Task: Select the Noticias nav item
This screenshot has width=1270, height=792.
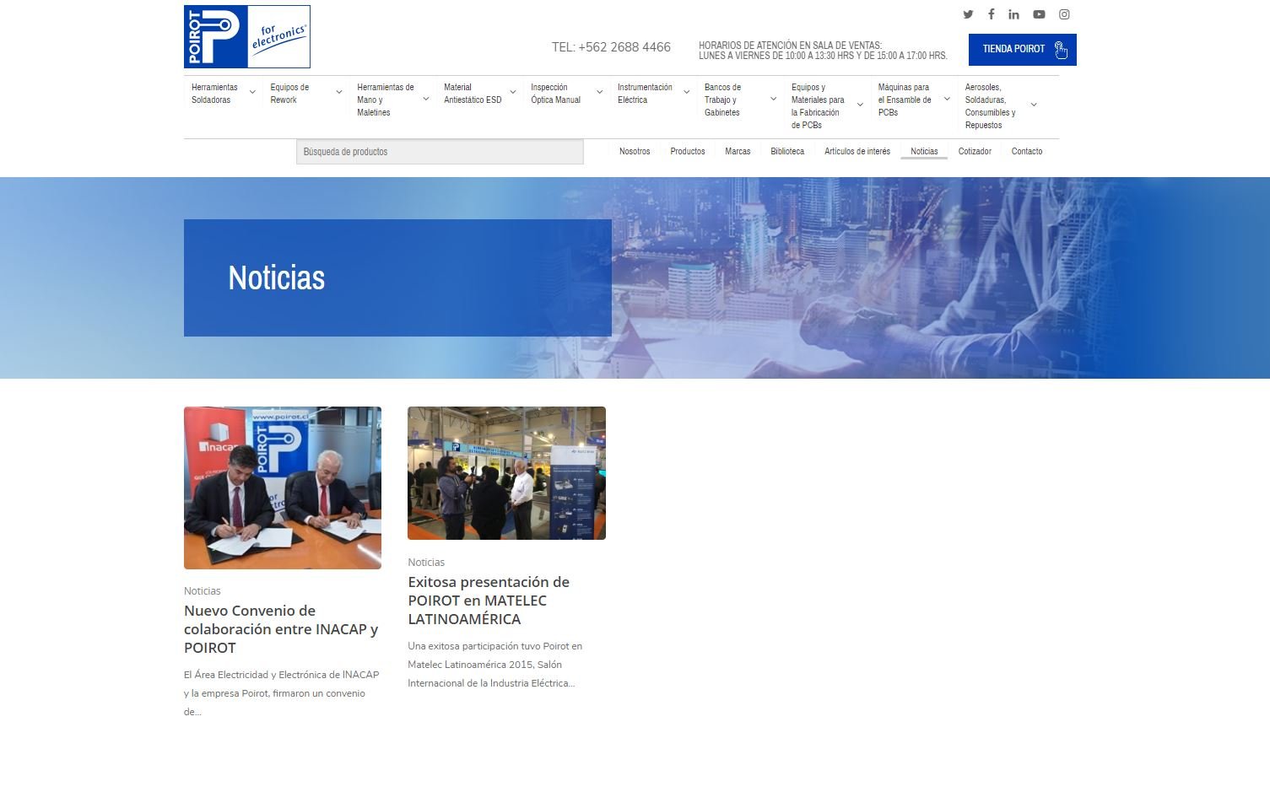Action: (924, 152)
